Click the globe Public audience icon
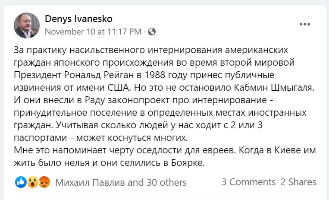Screen dimensions: 329x200 pos(152,32)
